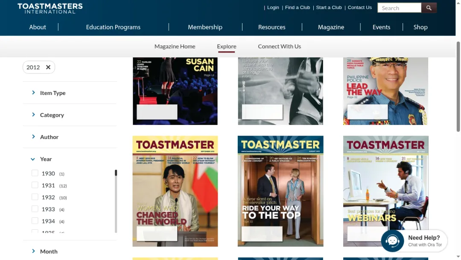This screenshot has height=260, width=461.
Task: Open Ride Your Way to the Top cover
Action: tap(280, 191)
